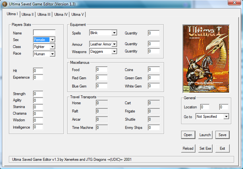The width and height of the screenshot is (243, 169).
Task: Open the Ultima III tab
Action: click(44, 15)
